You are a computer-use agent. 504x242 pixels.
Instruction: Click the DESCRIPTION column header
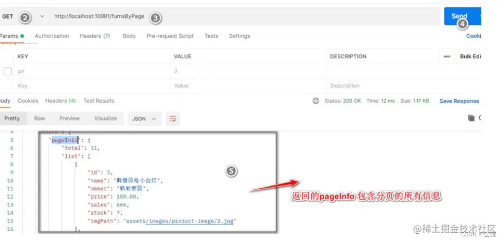(348, 57)
